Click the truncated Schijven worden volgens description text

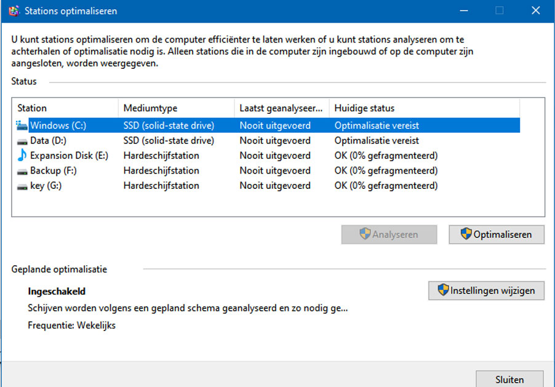(188, 308)
